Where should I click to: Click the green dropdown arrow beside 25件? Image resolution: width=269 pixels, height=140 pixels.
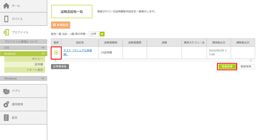pyautogui.click(x=102, y=34)
